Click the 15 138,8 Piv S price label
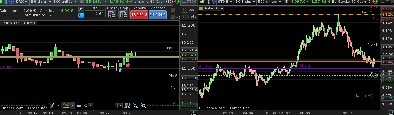Image resolution: width=394 pixels, height=115 pixels. (189, 78)
